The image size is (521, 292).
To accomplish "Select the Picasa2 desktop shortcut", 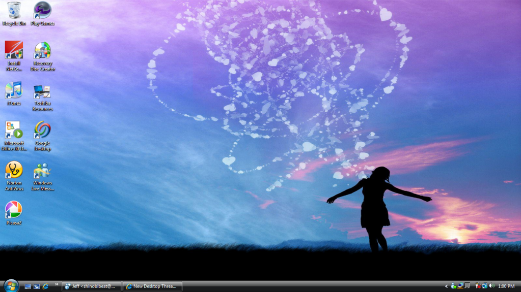I will [14, 213].
